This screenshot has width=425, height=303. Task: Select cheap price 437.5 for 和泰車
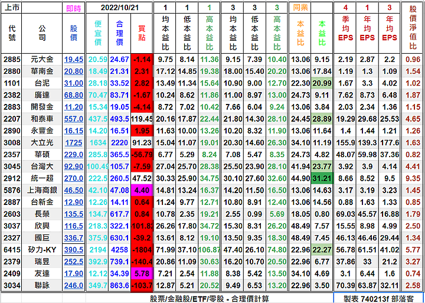(x=97, y=119)
